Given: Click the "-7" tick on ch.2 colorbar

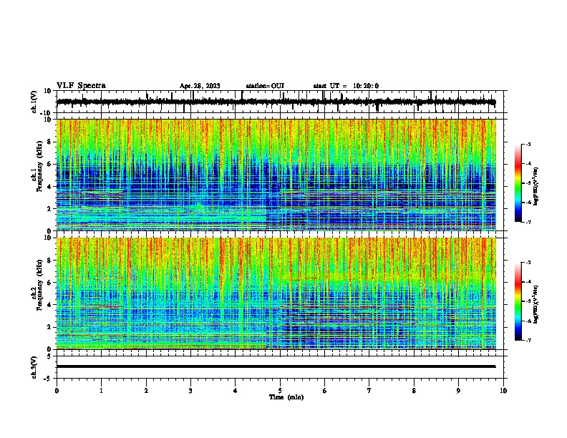Looking at the screenshot, I should [x=528, y=340].
